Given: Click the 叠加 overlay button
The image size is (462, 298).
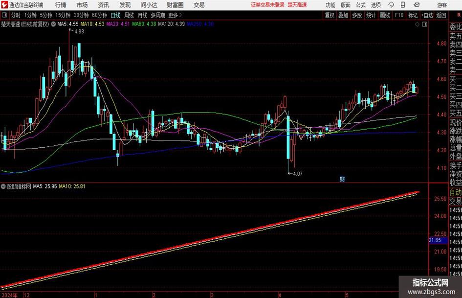Looking at the screenshot, I should (343, 15).
